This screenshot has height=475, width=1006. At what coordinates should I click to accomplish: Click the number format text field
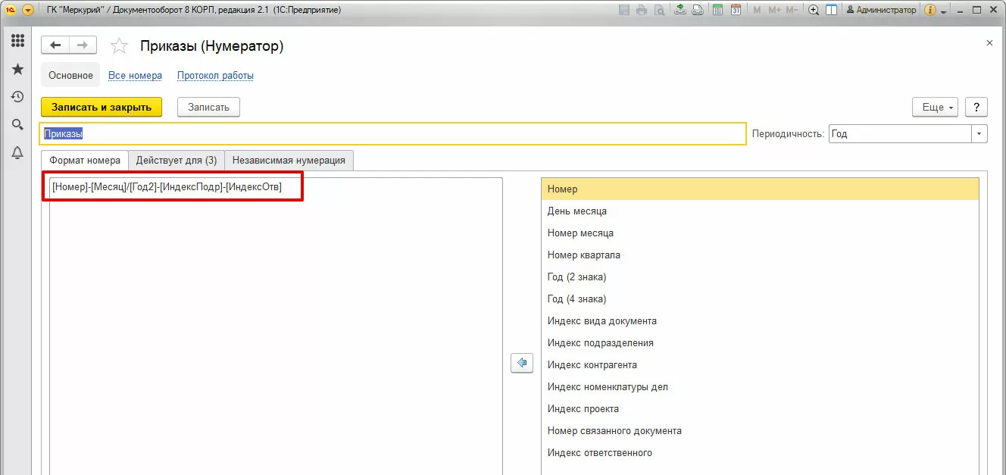[x=276, y=326]
